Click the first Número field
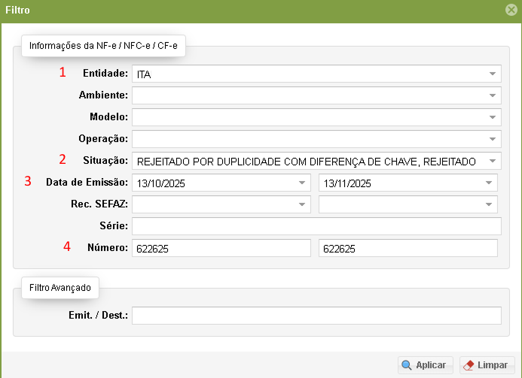The height and width of the screenshot is (378, 522). [x=221, y=248]
